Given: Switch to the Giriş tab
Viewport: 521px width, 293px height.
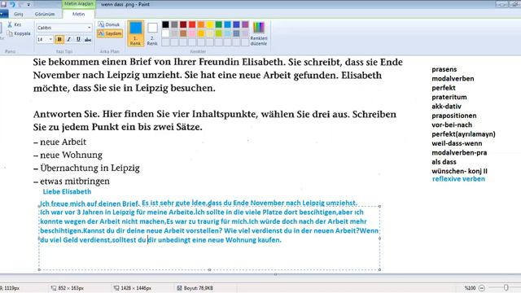Looking at the screenshot, I should coord(18,14).
